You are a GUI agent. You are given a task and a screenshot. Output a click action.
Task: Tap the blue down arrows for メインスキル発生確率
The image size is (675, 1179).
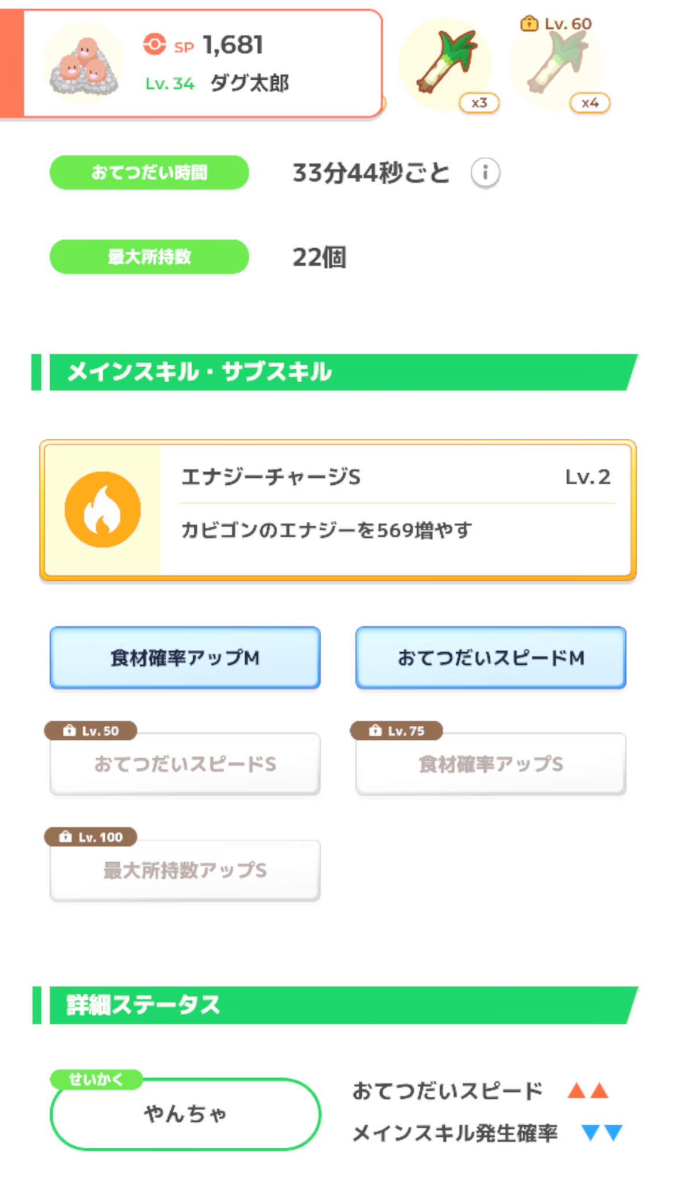602,1133
